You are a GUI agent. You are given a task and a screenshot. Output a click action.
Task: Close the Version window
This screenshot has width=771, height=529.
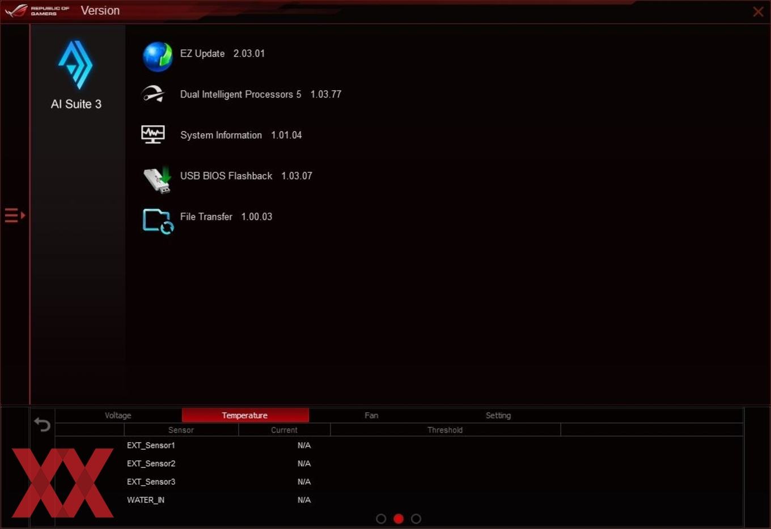click(x=758, y=11)
